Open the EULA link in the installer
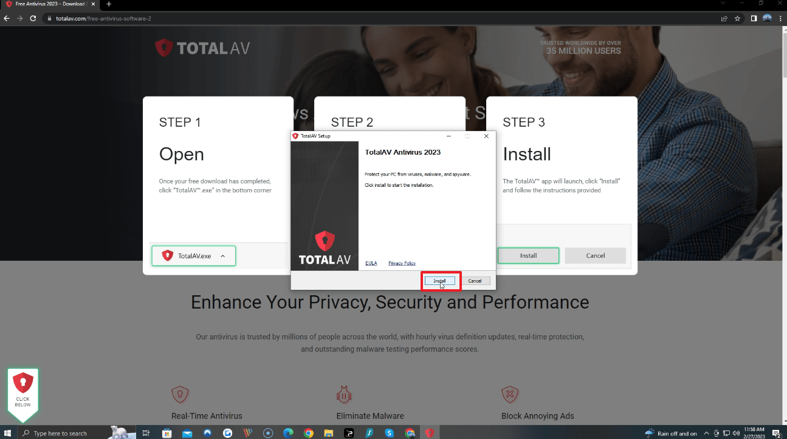Viewport: 787px width, 439px height. [x=371, y=263]
